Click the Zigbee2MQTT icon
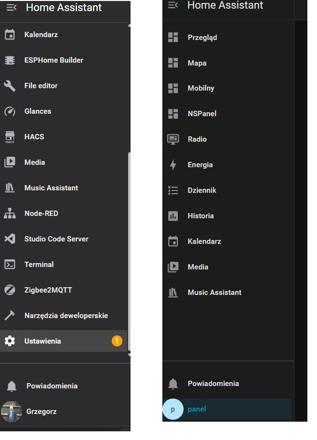The image size is (317, 440). (x=10, y=290)
